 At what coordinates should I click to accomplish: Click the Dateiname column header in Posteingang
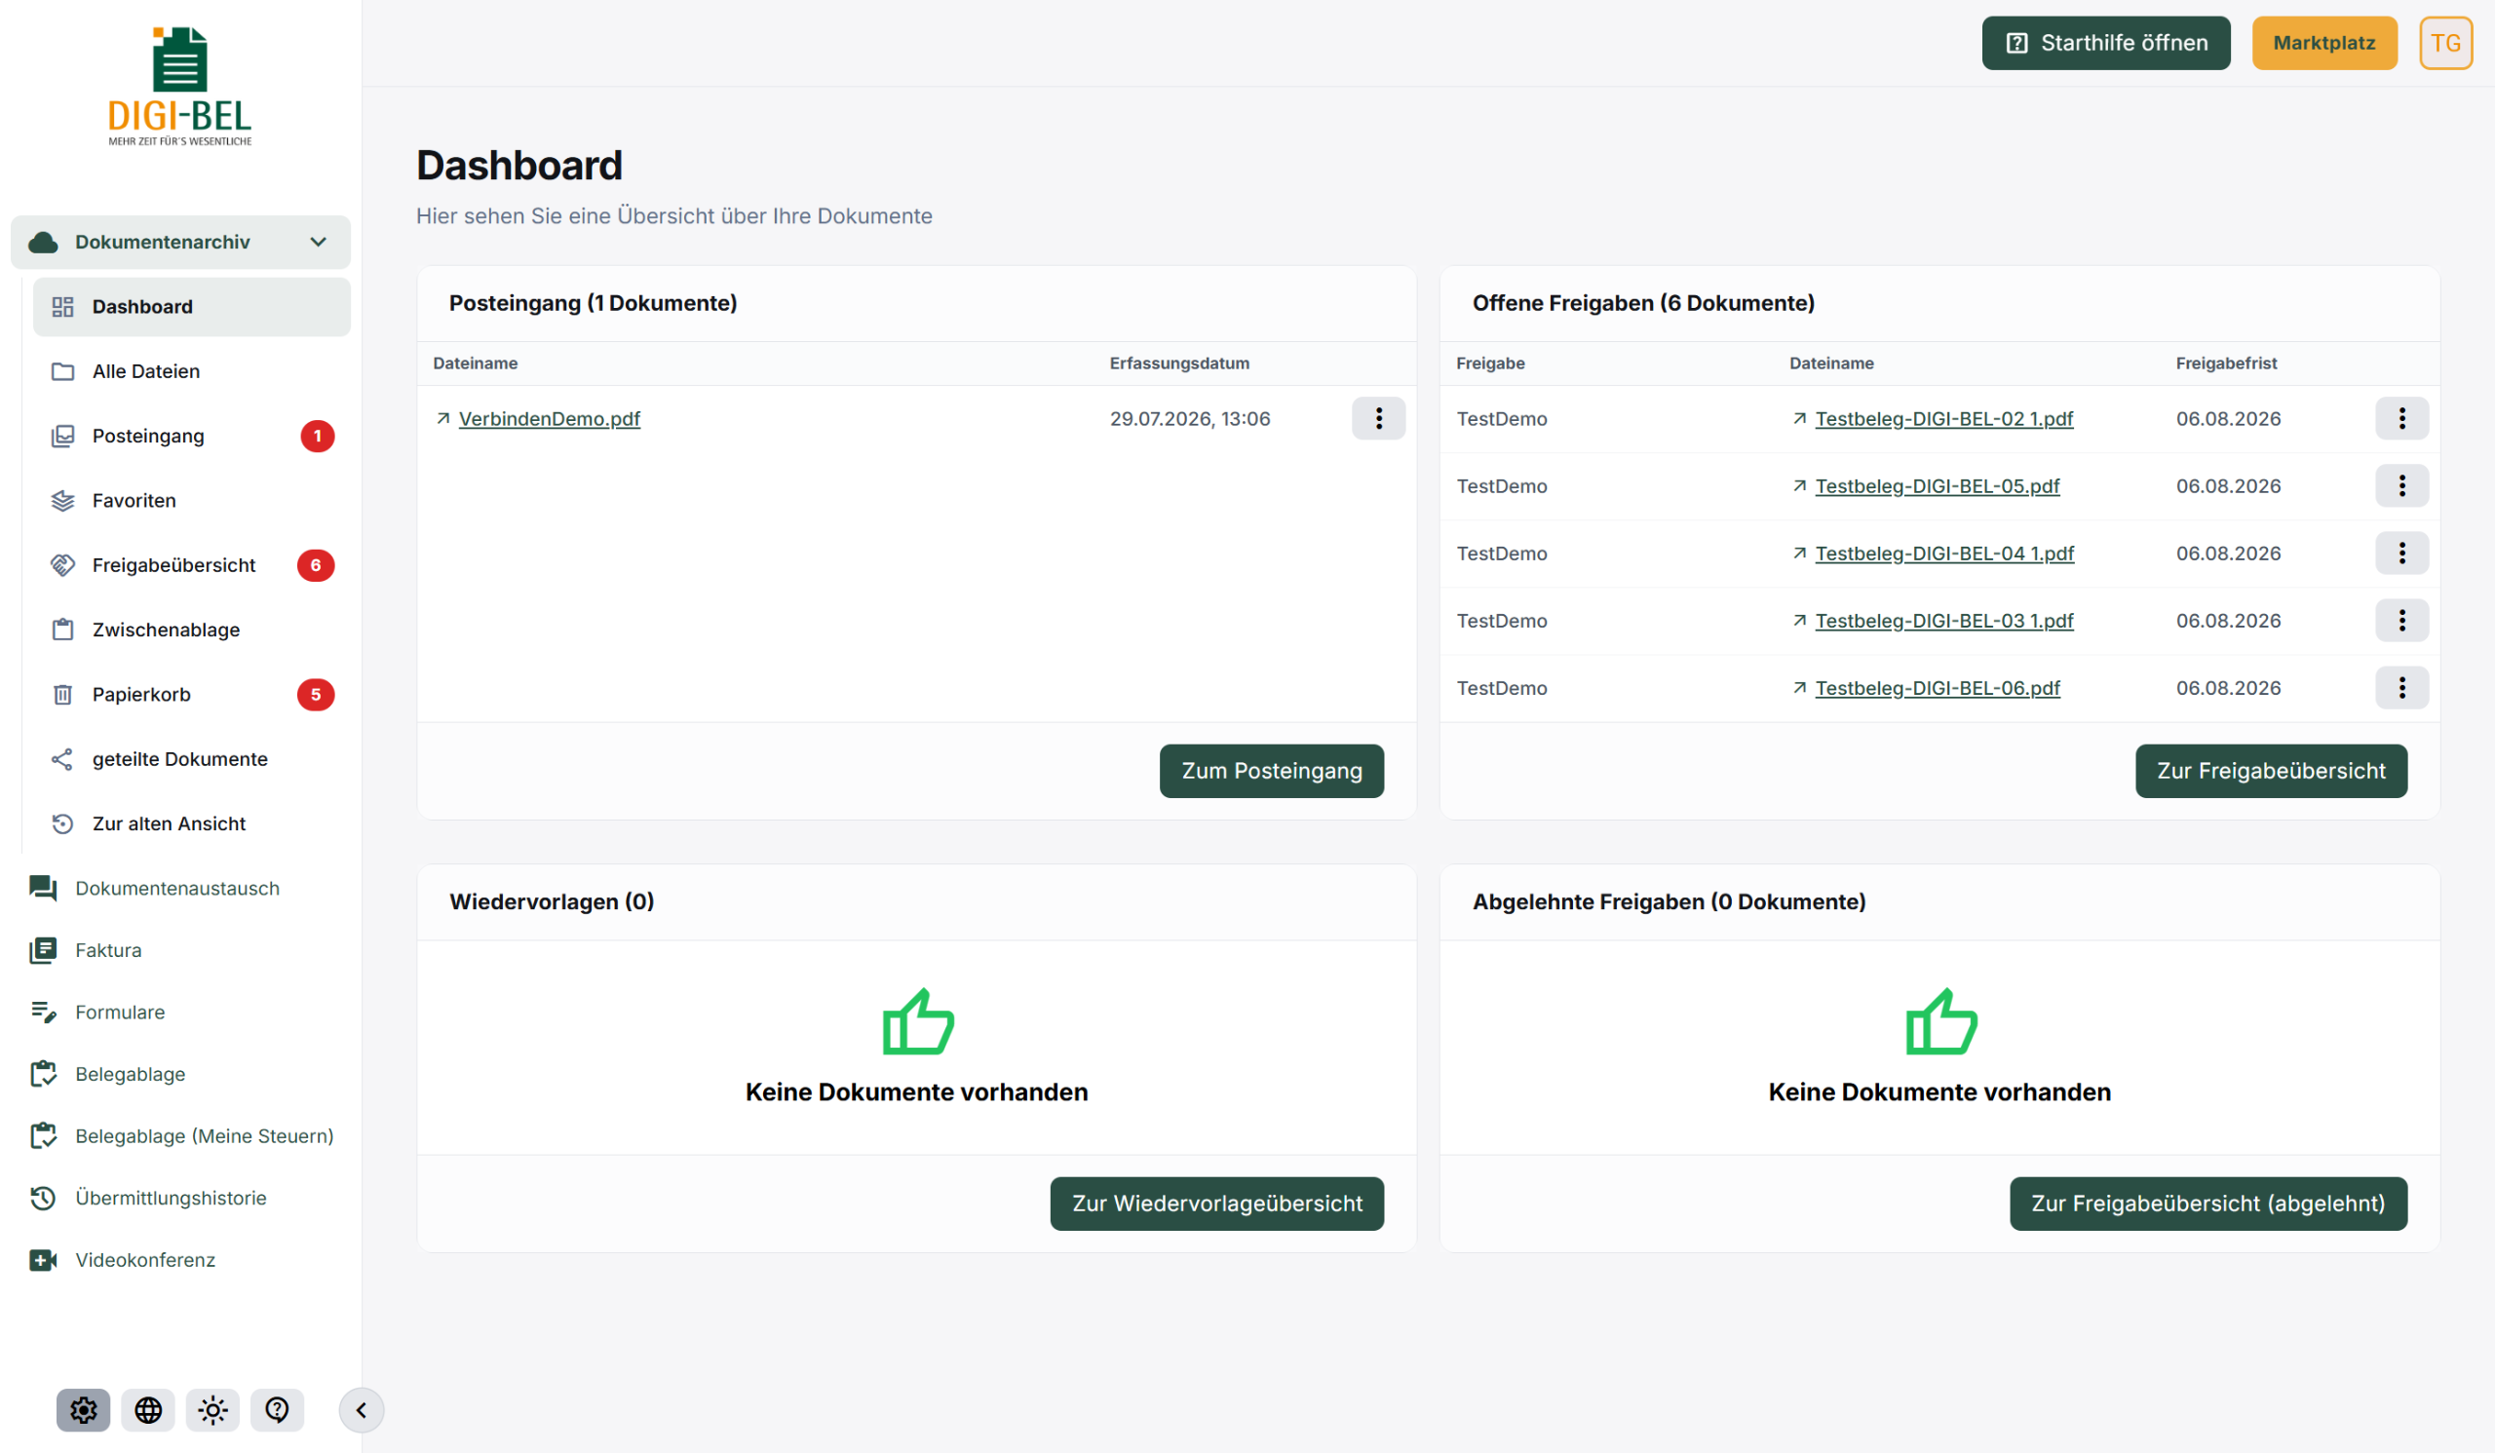[476, 363]
